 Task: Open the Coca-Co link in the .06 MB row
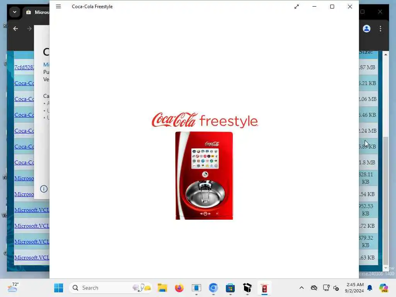click(24, 99)
